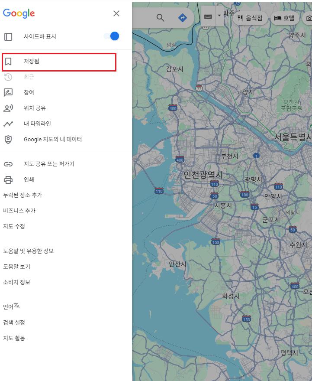Click the Google logo
This screenshot has width=312, height=381.
coord(19,13)
